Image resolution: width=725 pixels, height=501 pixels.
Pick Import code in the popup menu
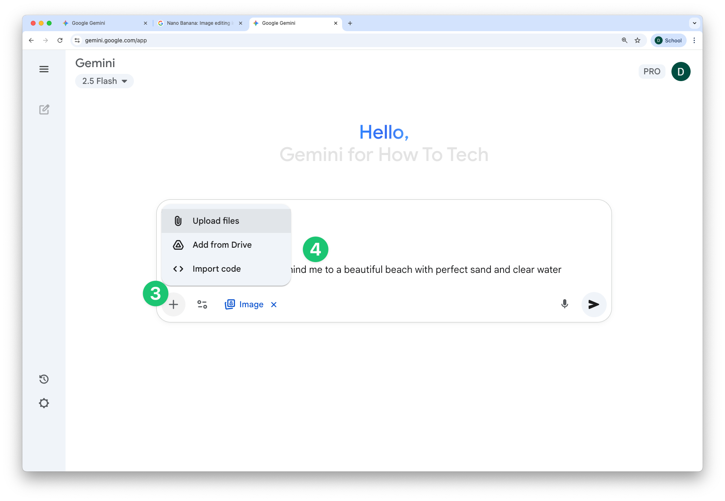coord(226,269)
